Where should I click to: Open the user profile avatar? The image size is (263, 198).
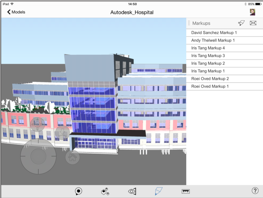coord(252,12)
